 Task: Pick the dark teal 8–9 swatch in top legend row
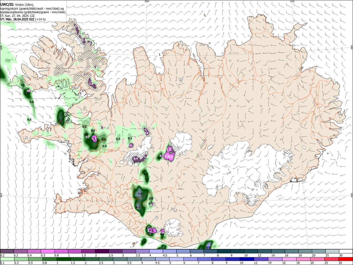coord(224,251)
